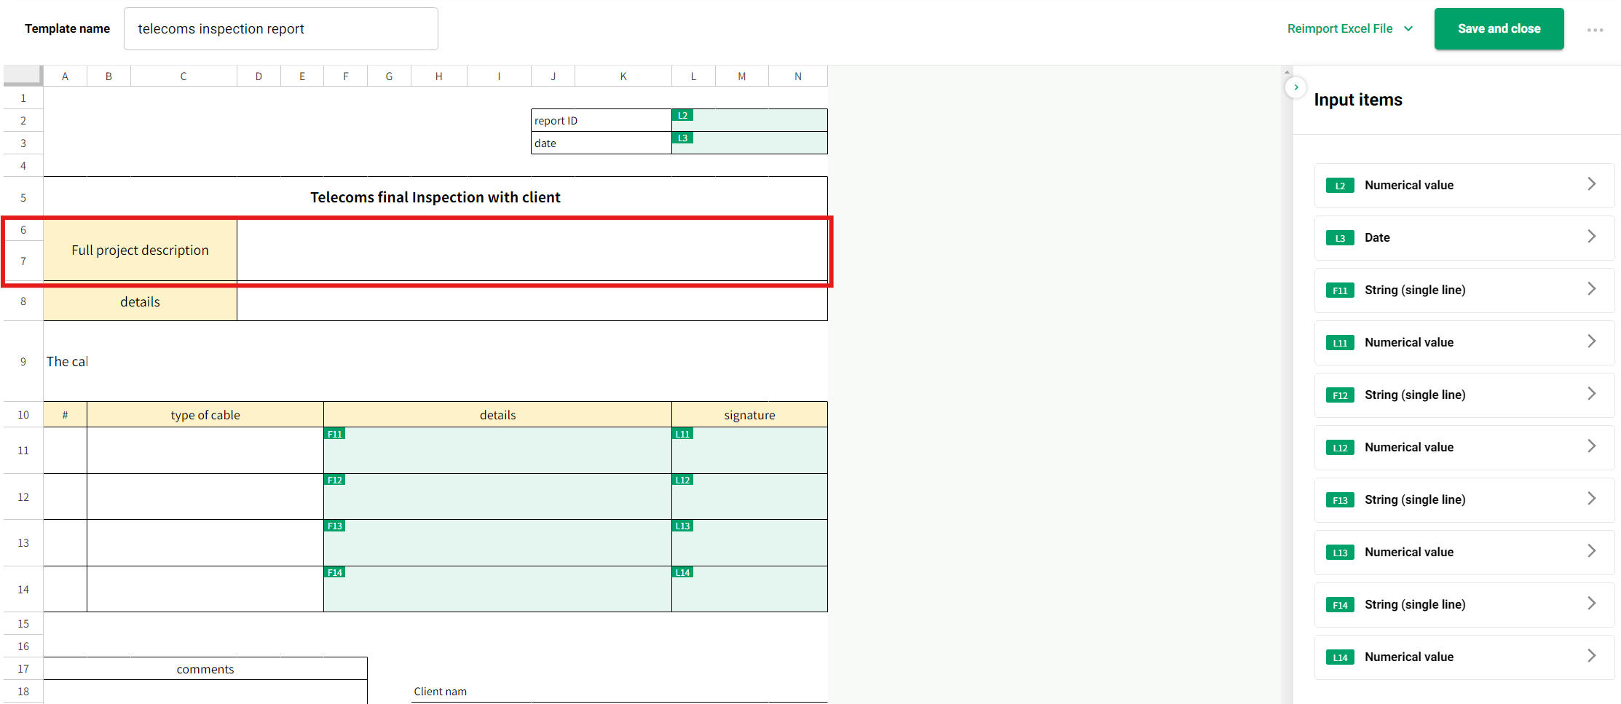Open the L14 Numerical value item
1621x704 pixels.
pos(1464,657)
